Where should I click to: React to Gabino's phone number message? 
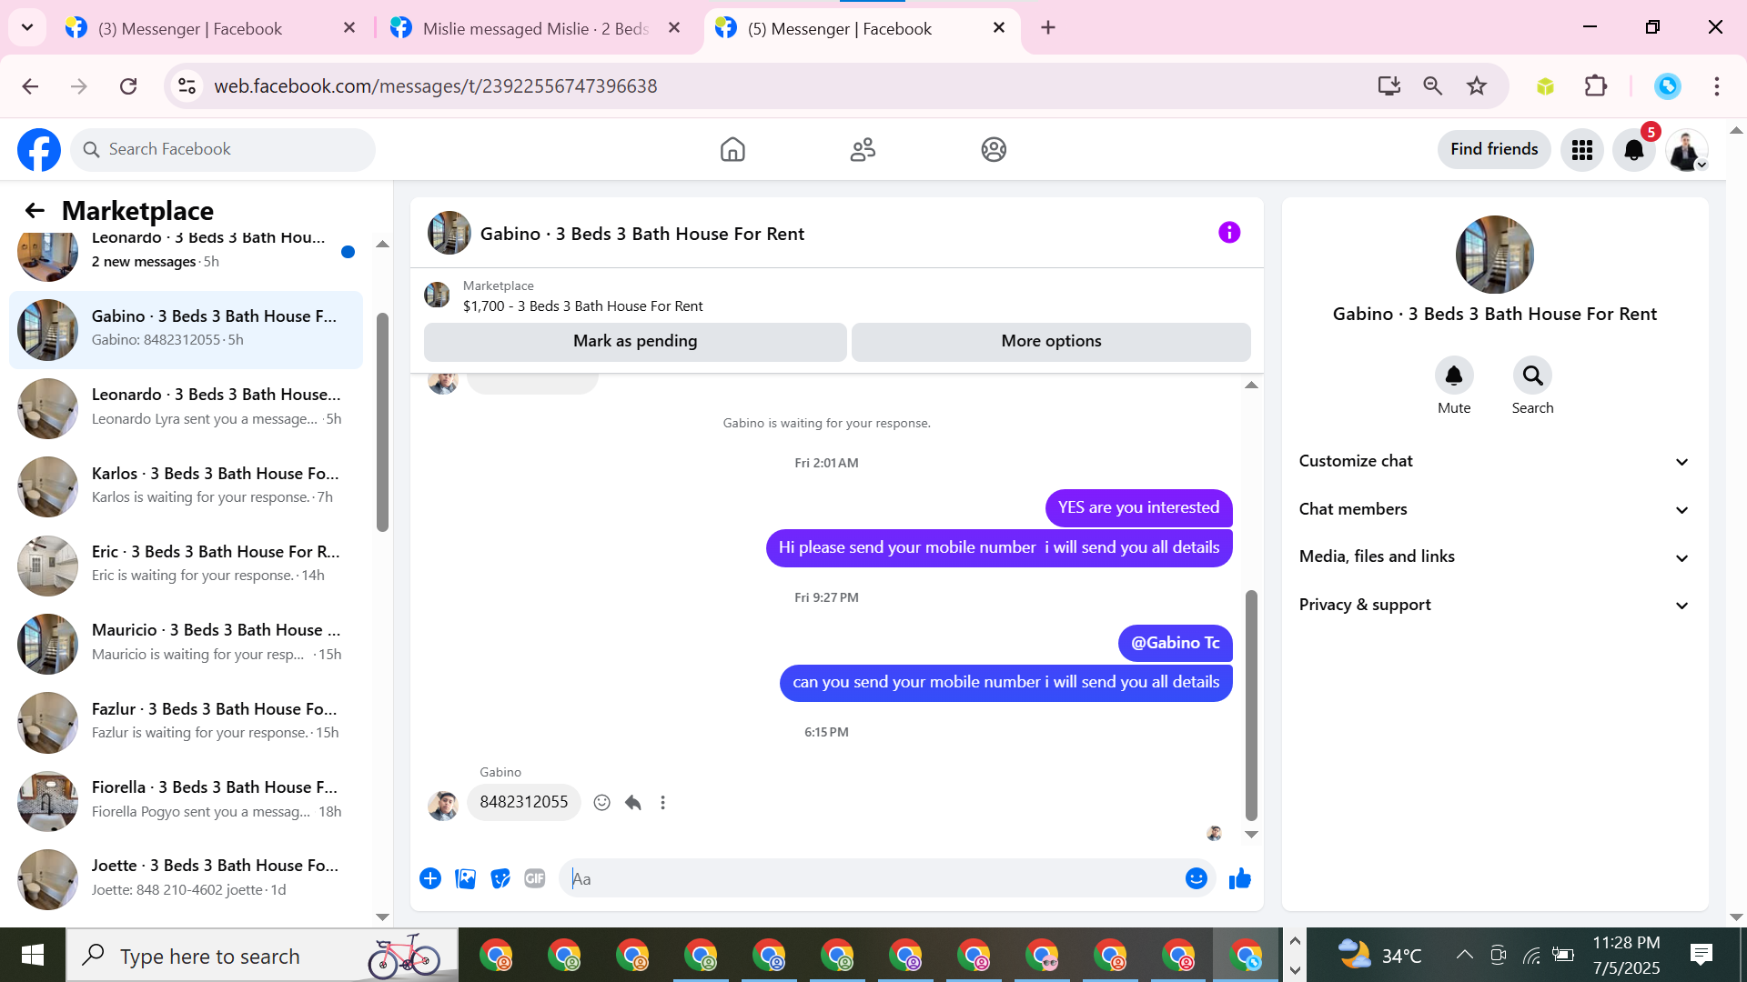click(x=601, y=802)
